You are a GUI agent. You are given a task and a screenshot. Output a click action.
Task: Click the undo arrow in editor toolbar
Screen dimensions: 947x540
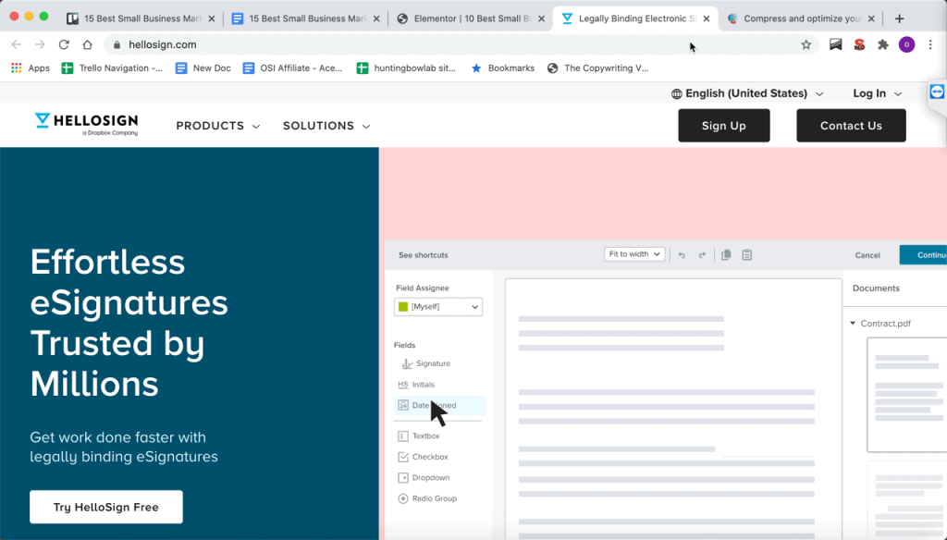[682, 255]
